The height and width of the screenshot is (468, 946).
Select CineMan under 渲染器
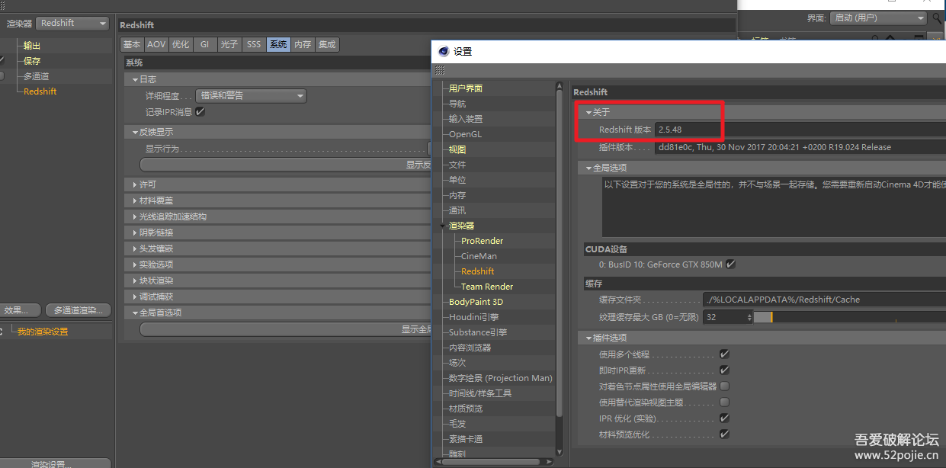point(479,256)
